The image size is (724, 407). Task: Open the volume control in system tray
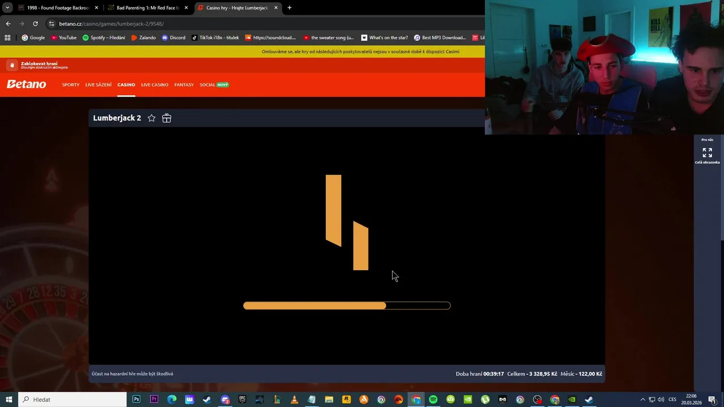661,400
